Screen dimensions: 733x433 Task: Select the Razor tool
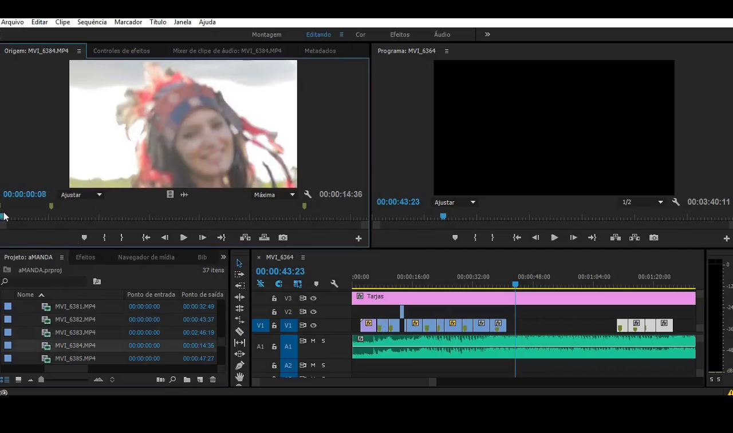point(239,331)
